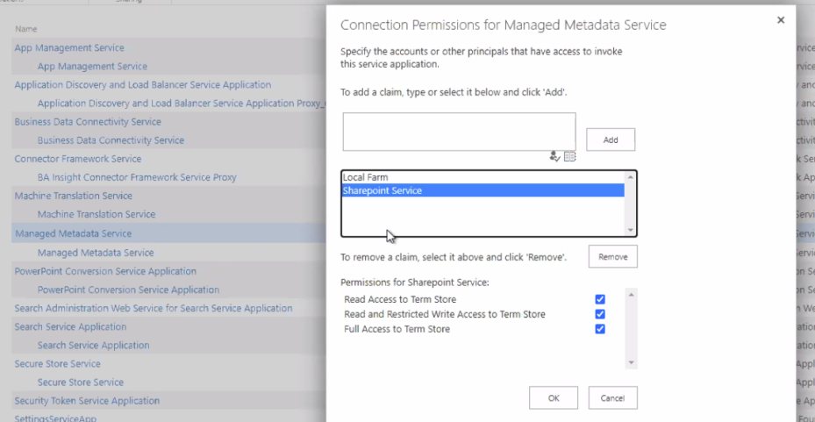Toggle Read Access to Term Store checkbox
This screenshot has width=815, height=422.
(600, 299)
